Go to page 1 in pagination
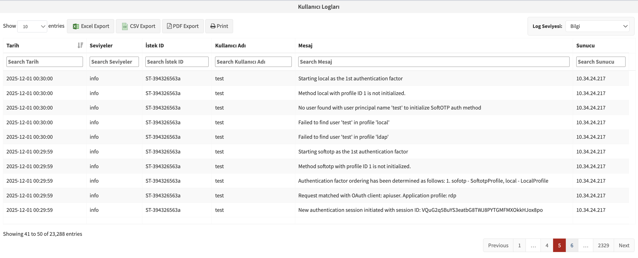The height and width of the screenshot is (258, 638). [519, 245]
